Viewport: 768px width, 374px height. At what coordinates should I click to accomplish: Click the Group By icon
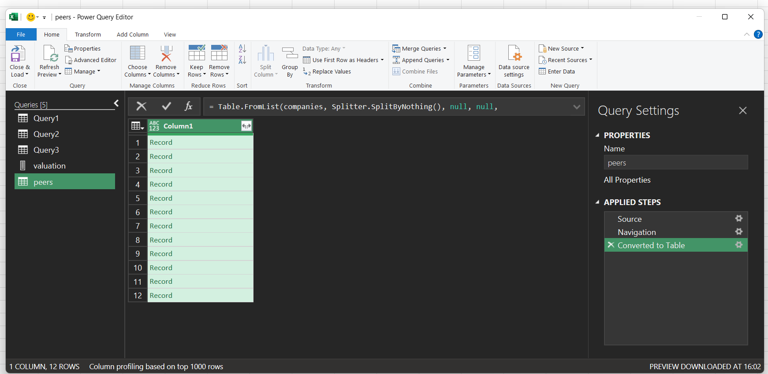click(x=290, y=54)
